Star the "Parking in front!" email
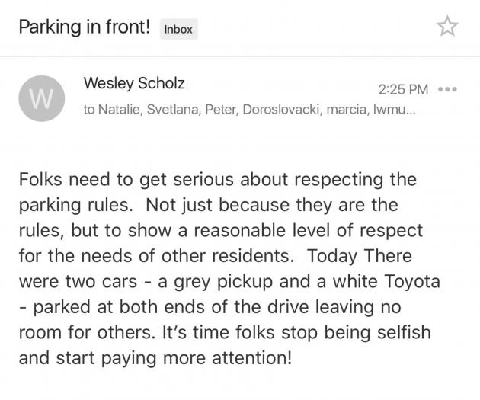480x400 pixels. point(447,27)
